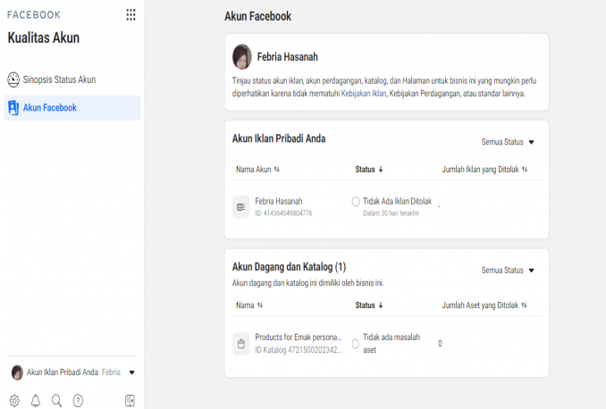Click ad account icon beside Febria Hasanah row

pyautogui.click(x=240, y=206)
